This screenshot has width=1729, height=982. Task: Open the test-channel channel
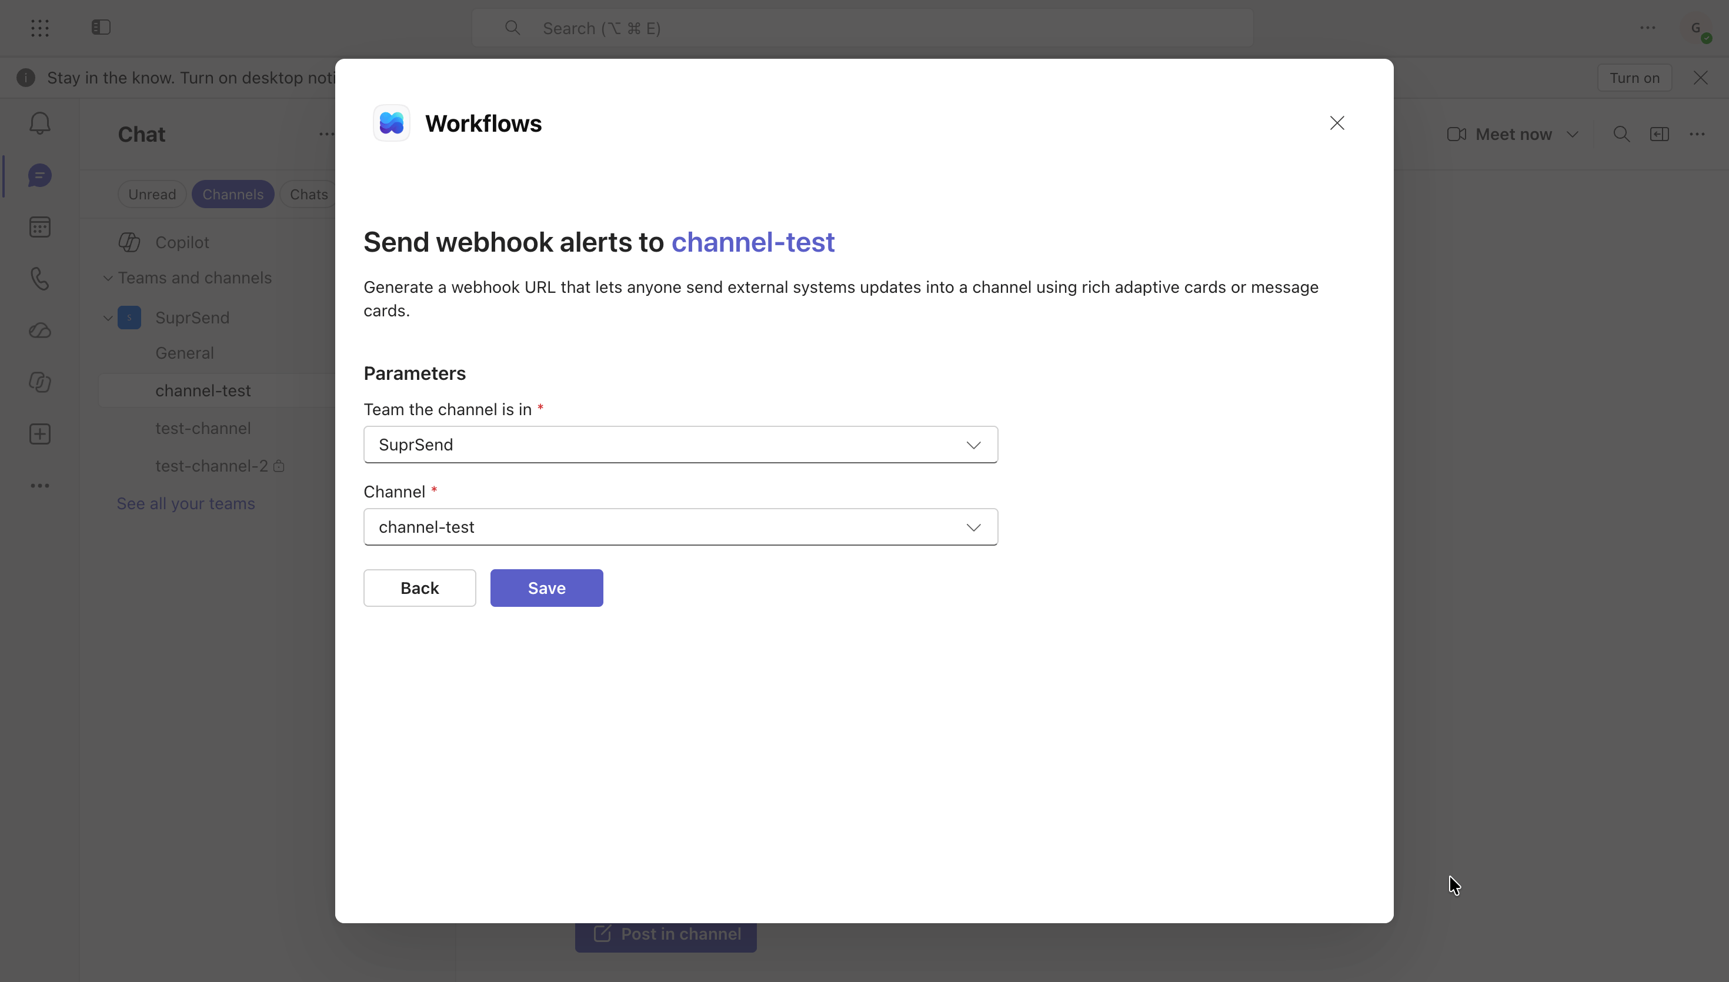(x=203, y=428)
